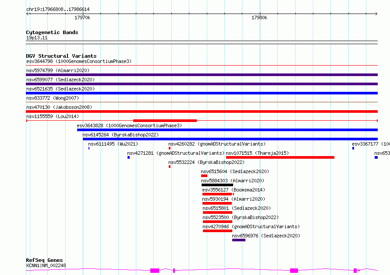This screenshot has height=275, width=390.
Task: Open esv3556127 Boomsma2014 label
Action: point(234,190)
